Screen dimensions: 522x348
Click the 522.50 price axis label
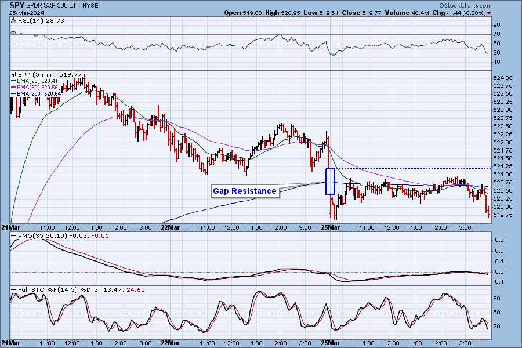click(502, 126)
